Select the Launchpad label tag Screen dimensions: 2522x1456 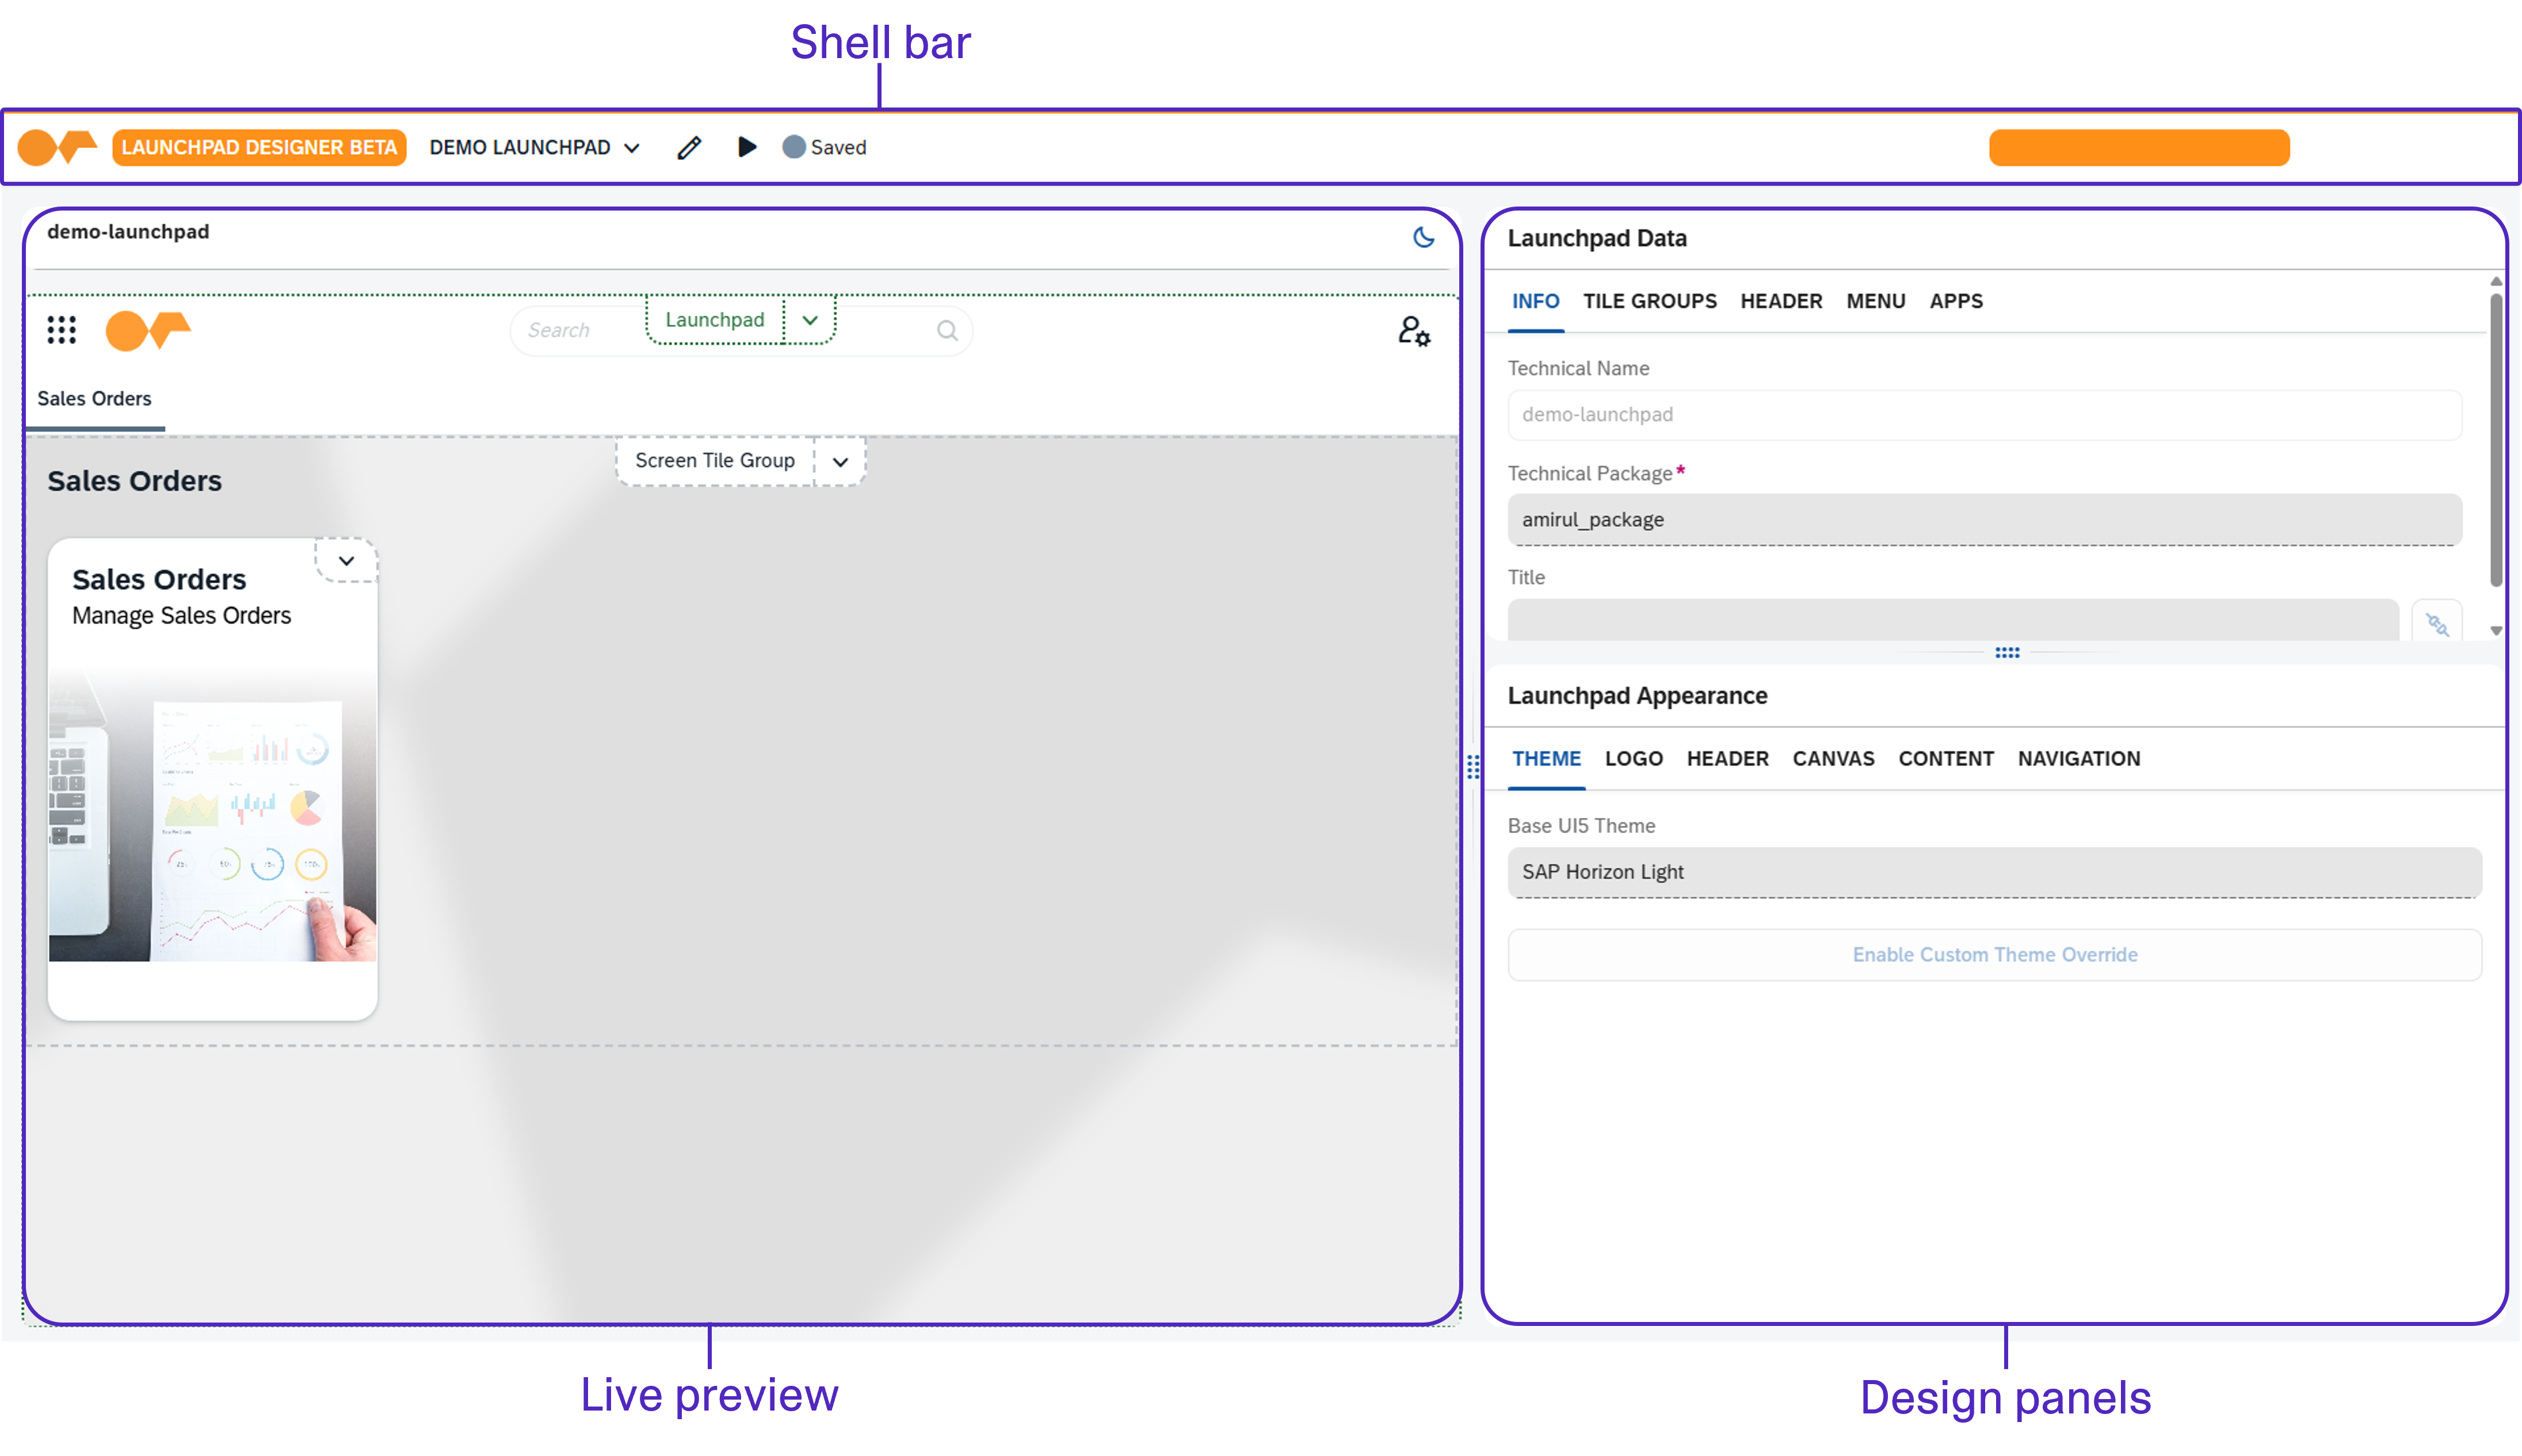click(x=715, y=320)
